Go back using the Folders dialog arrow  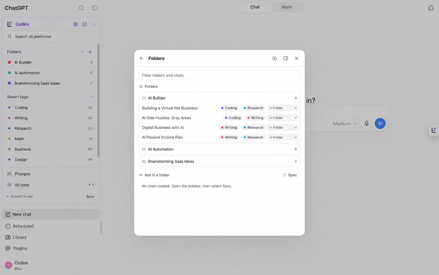(142, 58)
